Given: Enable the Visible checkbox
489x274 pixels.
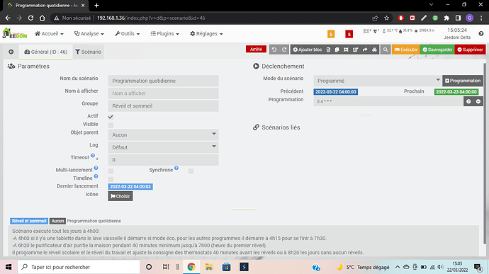Looking at the screenshot, I should [x=111, y=125].
